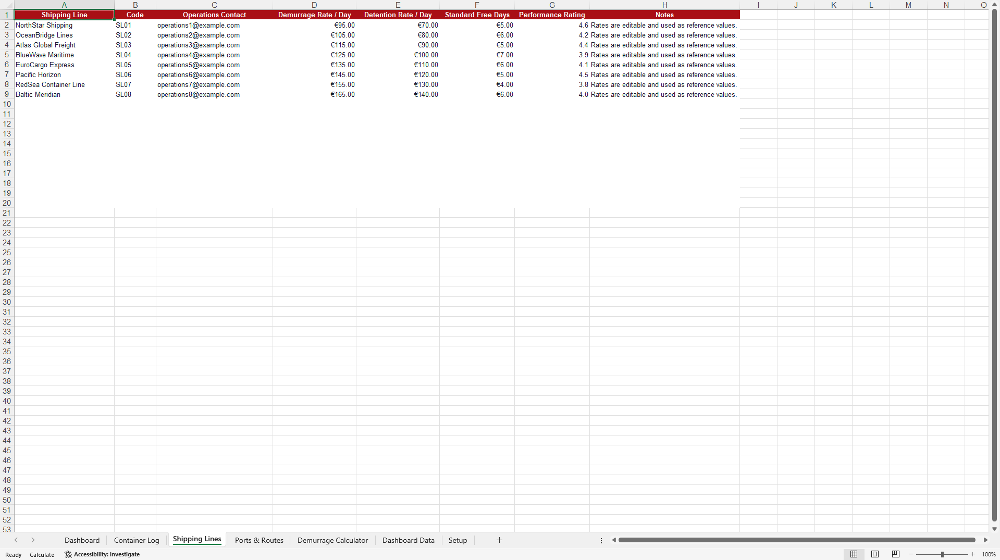Click the zoom slider handle

pyautogui.click(x=942, y=554)
